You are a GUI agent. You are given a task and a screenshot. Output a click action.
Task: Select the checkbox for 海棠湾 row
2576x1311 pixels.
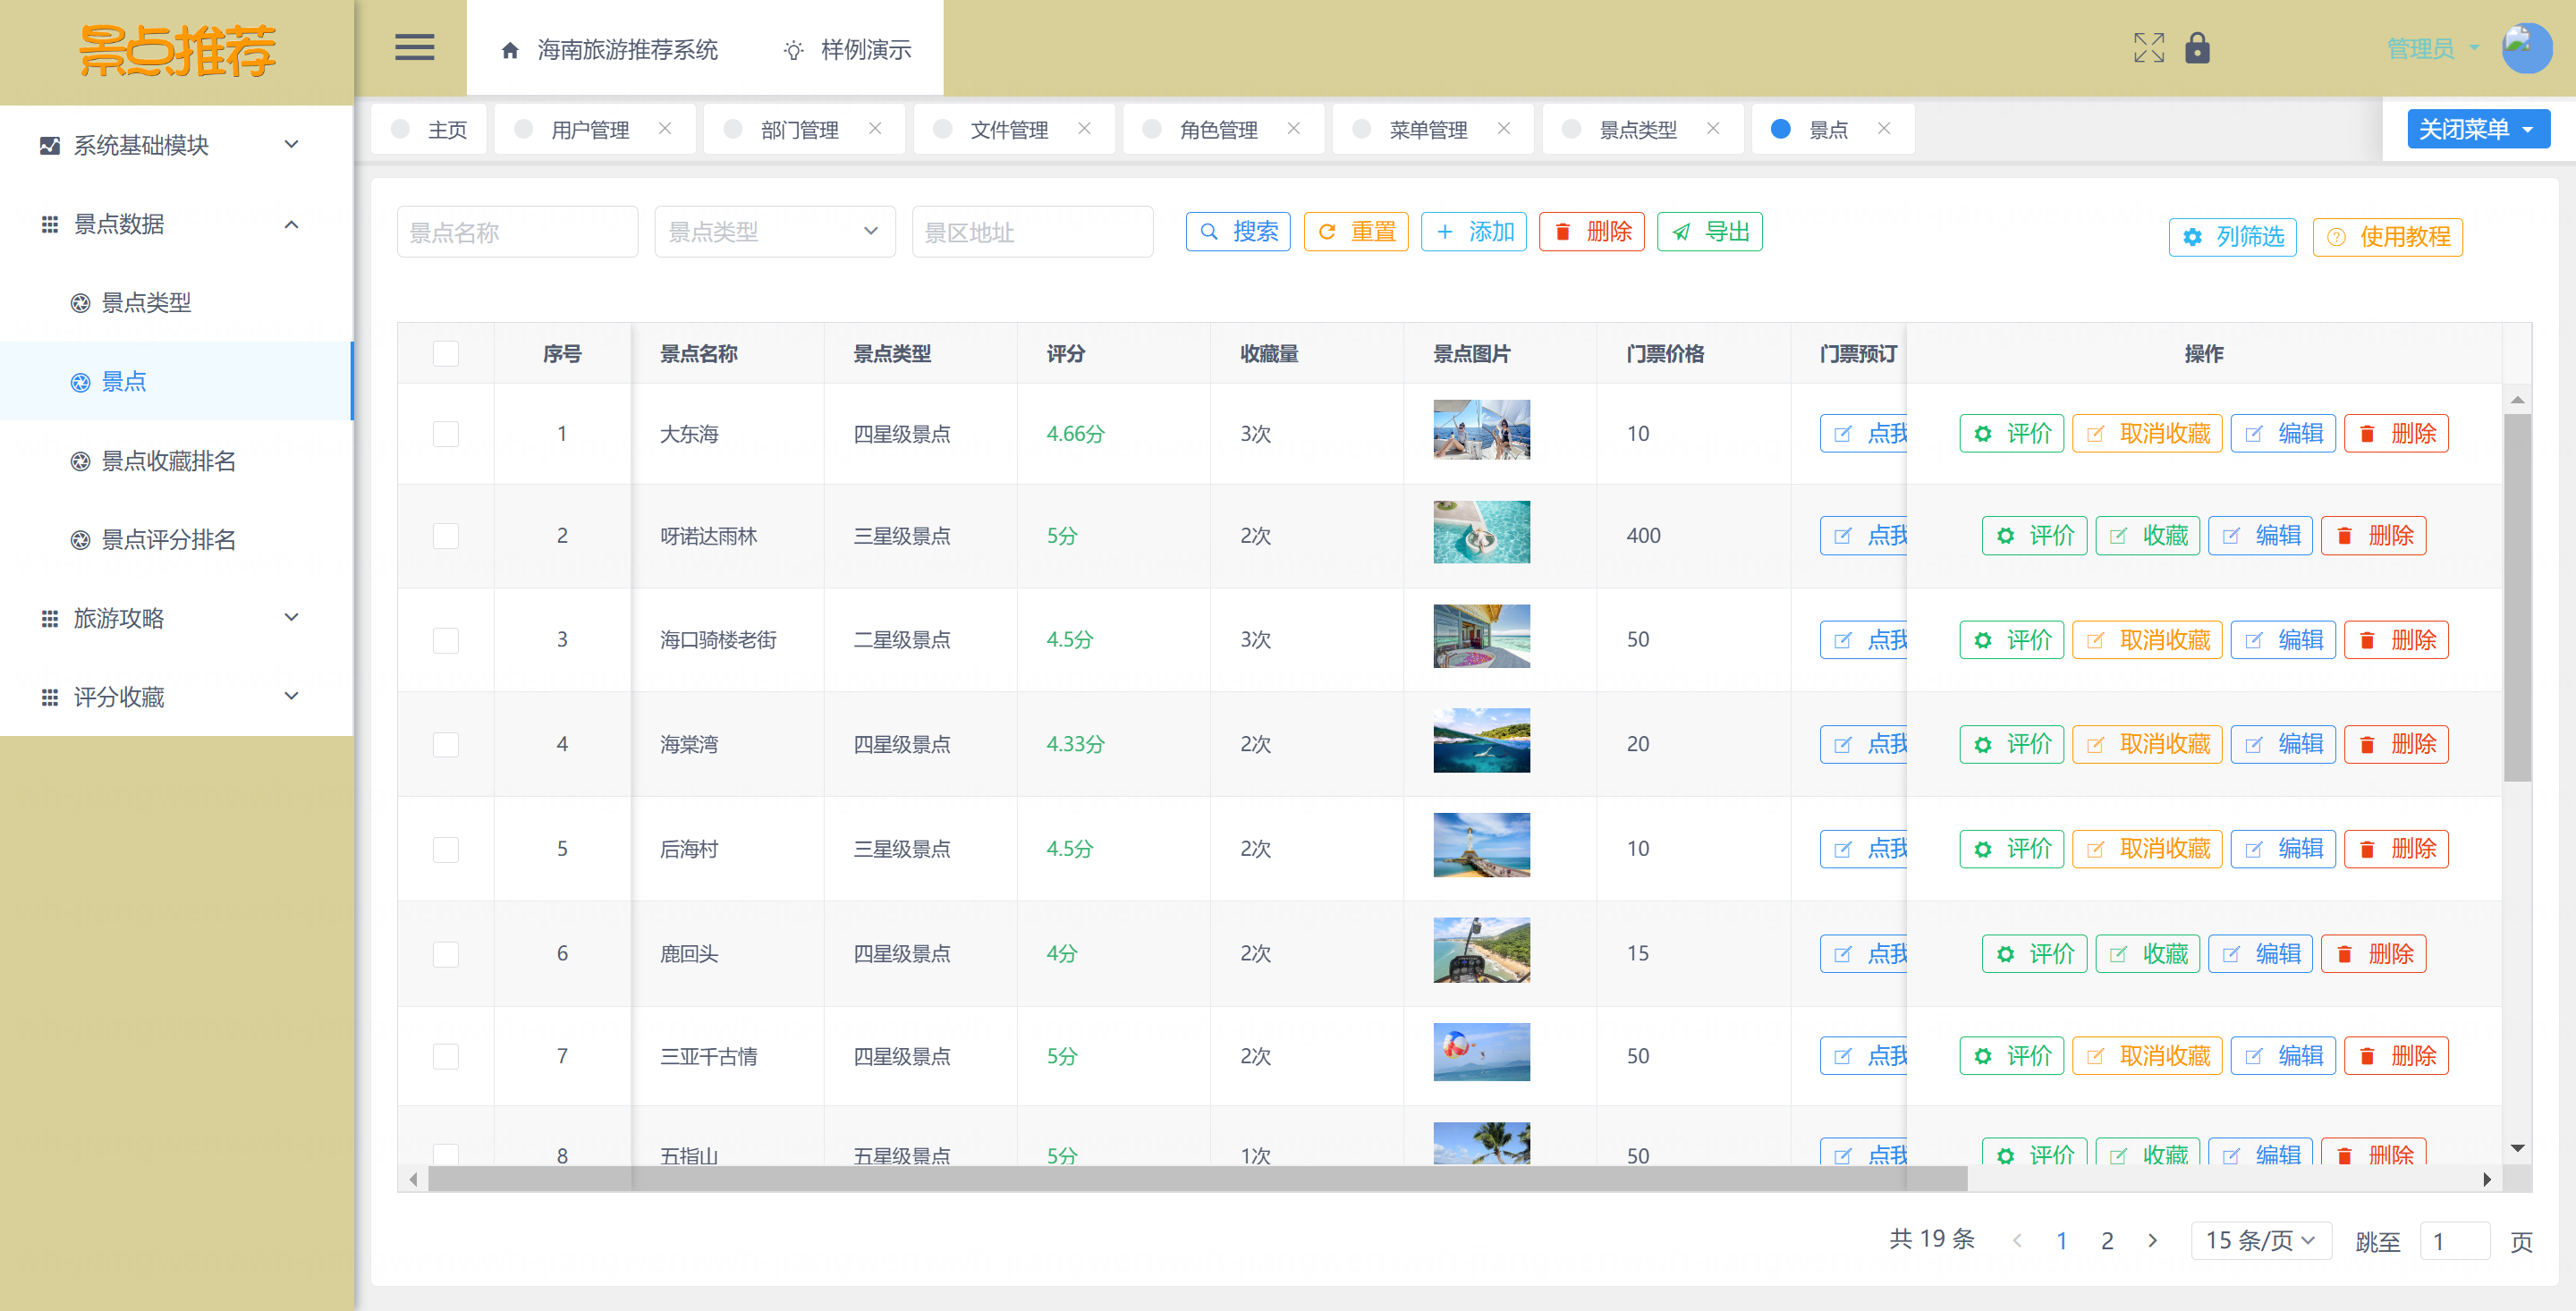pos(446,744)
